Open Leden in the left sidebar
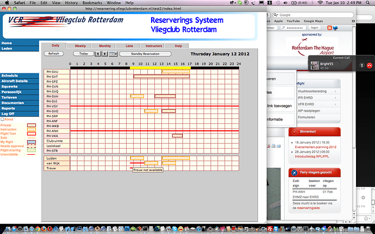375x234 pixels. [20, 48]
